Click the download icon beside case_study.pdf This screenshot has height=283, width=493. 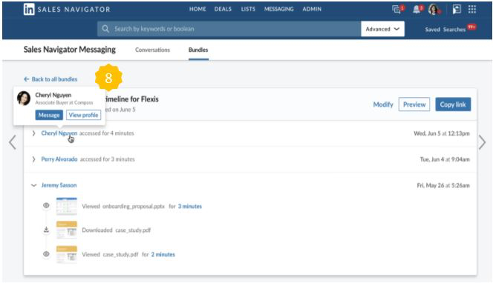pos(46,230)
